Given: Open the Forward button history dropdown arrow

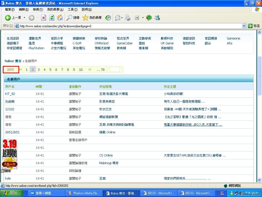Looking at the screenshot, I should click(x=37, y=18).
